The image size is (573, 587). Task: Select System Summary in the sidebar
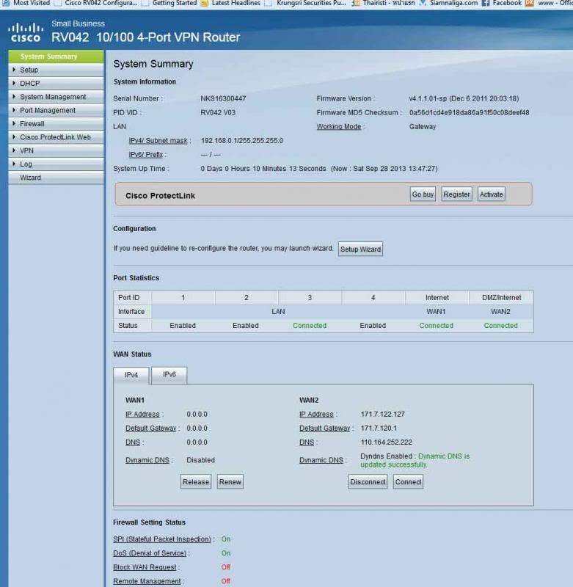point(48,56)
